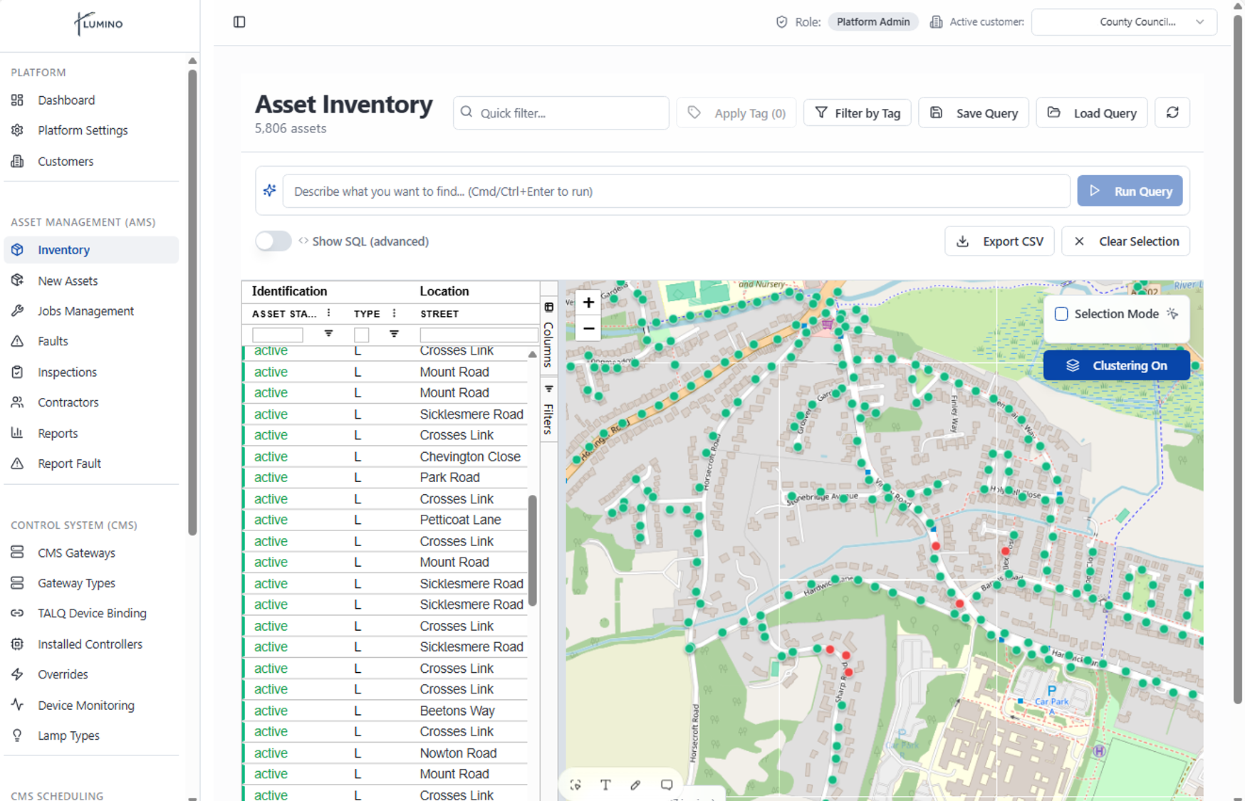
Task: Click the Type column filter funnel icon
Action: (394, 334)
